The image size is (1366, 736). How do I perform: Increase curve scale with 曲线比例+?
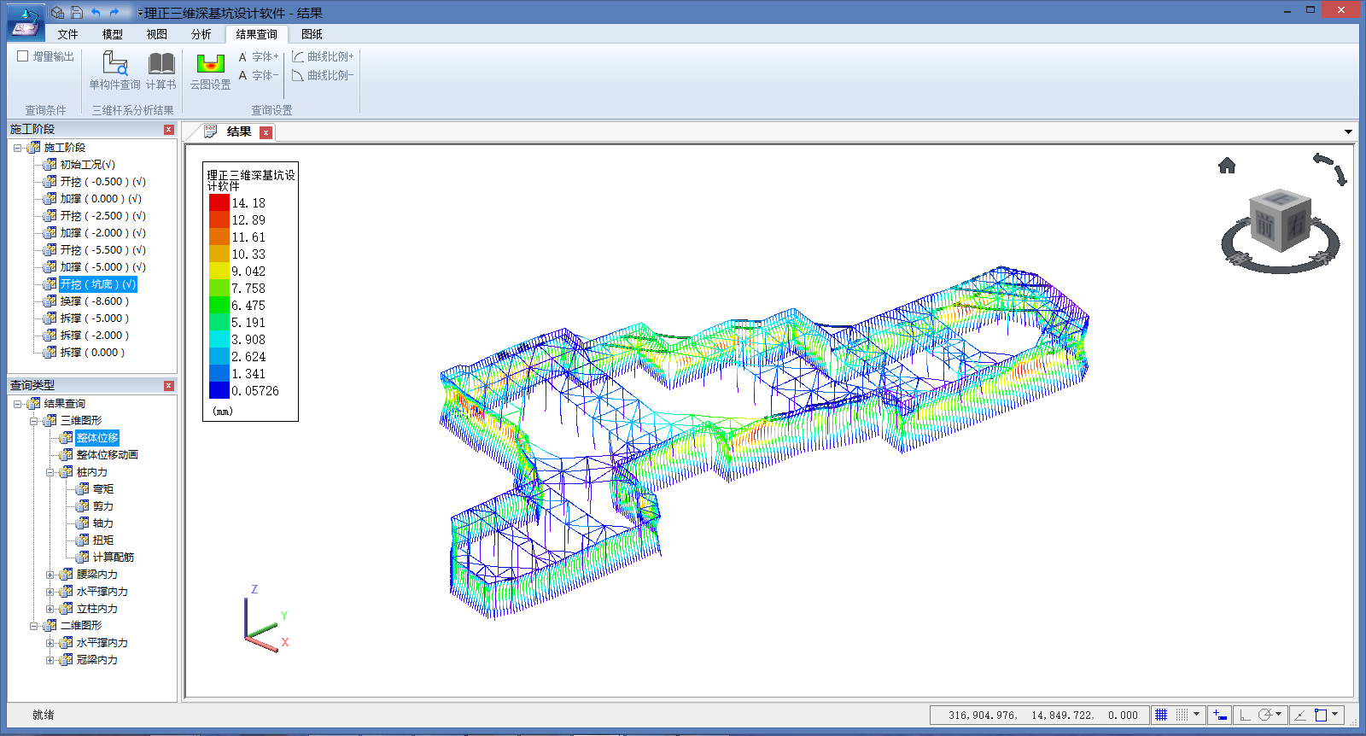coord(322,56)
